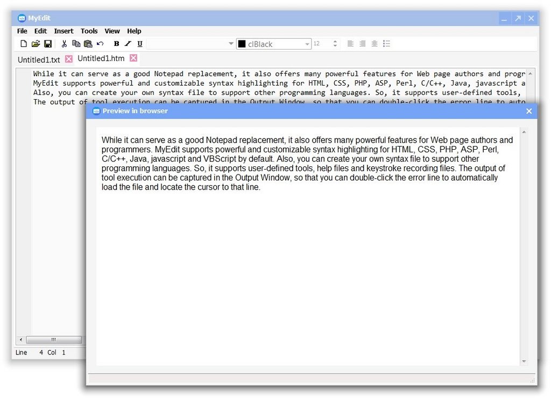Image resolution: width=551 pixels, height=398 pixels.
Task: Increase font size with the up arrow
Action: point(335,41)
